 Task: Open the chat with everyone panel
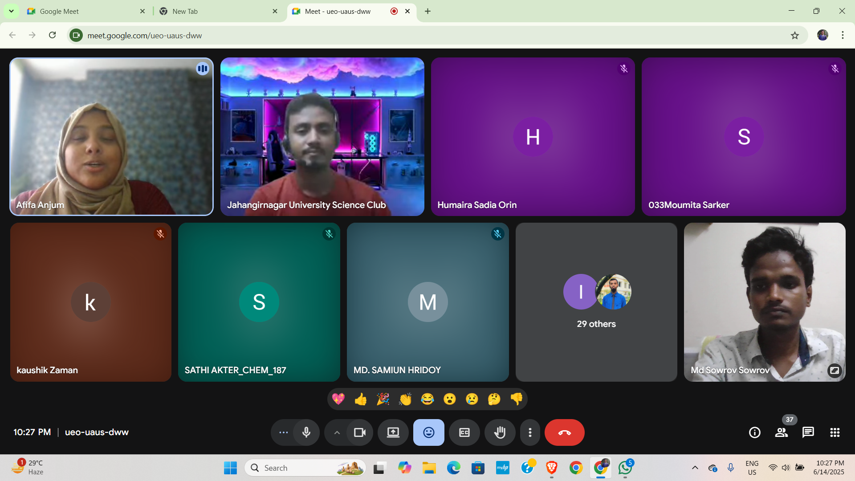click(808, 432)
